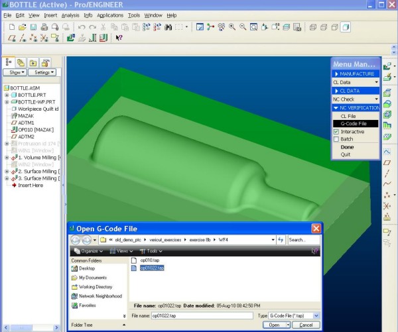Open the Window menu
Image resolution: width=398 pixels, height=332 pixels.
[x=153, y=15]
